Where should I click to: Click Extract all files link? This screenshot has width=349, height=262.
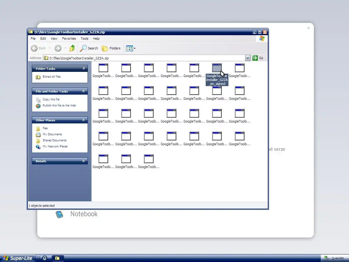[x=52, y=77]
